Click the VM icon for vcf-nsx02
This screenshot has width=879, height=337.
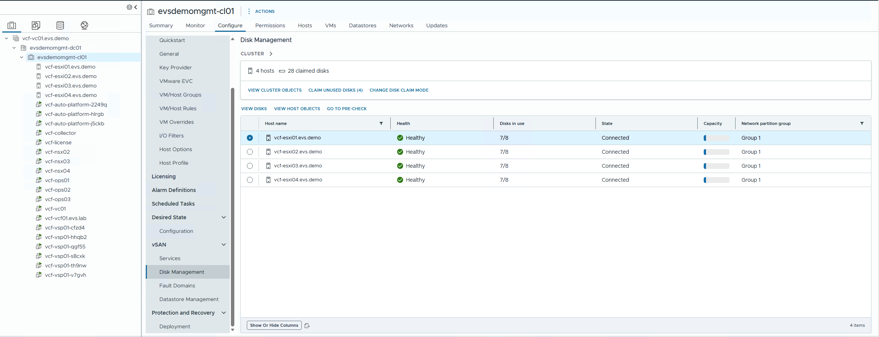39,152
